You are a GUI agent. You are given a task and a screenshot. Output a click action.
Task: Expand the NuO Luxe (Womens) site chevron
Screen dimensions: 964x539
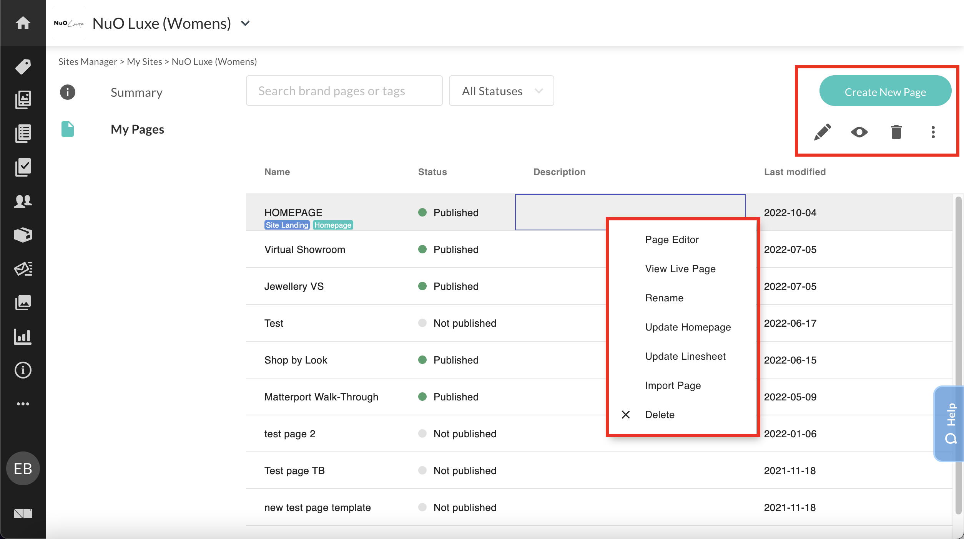(245, 23)
